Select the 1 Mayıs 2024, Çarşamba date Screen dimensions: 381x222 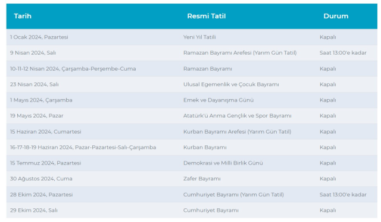(41, 100)
